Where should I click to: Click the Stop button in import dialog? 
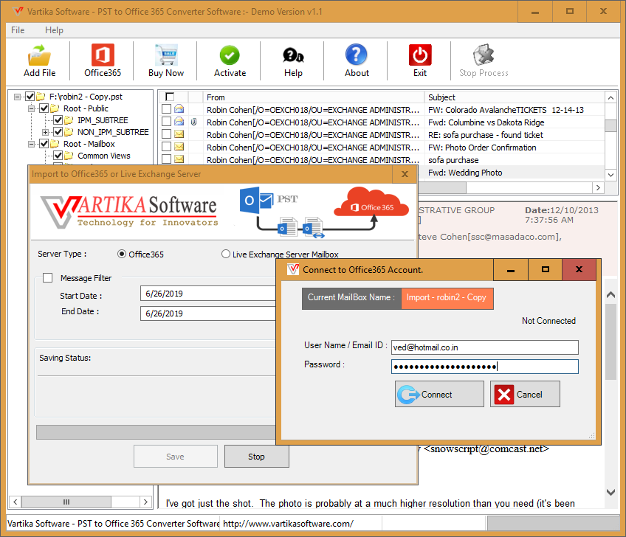click(256, 457)
